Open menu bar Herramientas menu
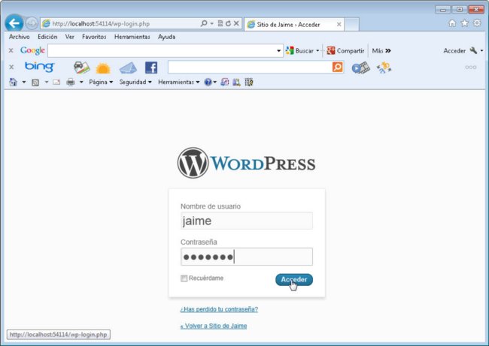Screen dimensions: 489x346 click(132, 37)
